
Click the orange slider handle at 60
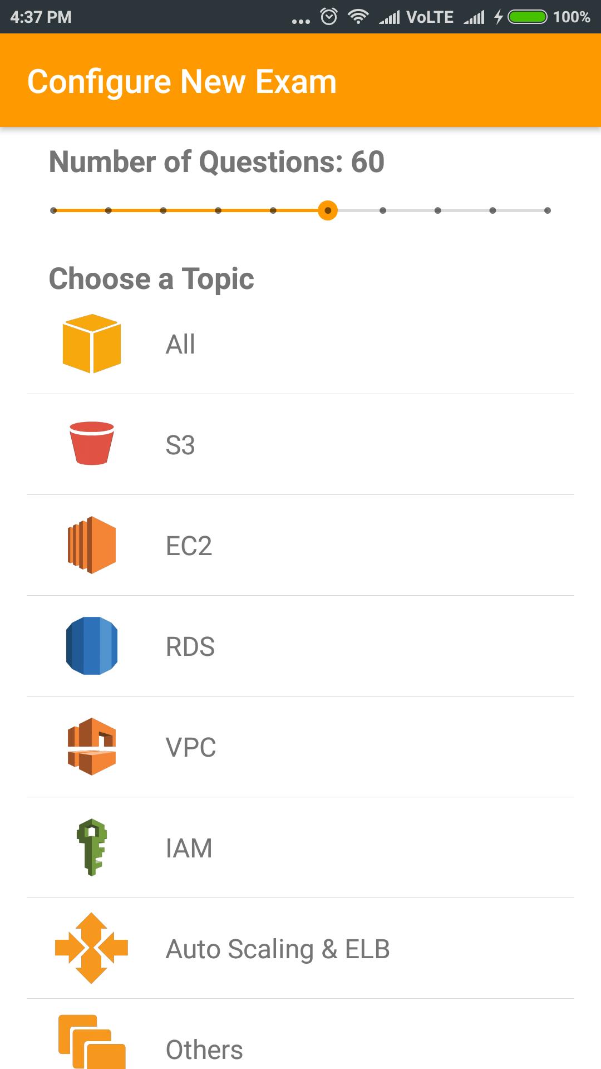click(x=328, y=210)
